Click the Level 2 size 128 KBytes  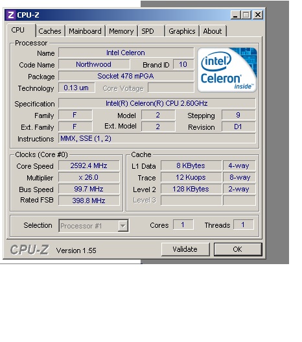[x=191, y=189]
